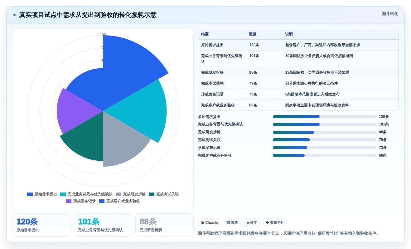Image resolution: width=411 pixels, height=249 pixels.
Task: Click the lightning icon beside the page title
Action: tap(15, 15)
